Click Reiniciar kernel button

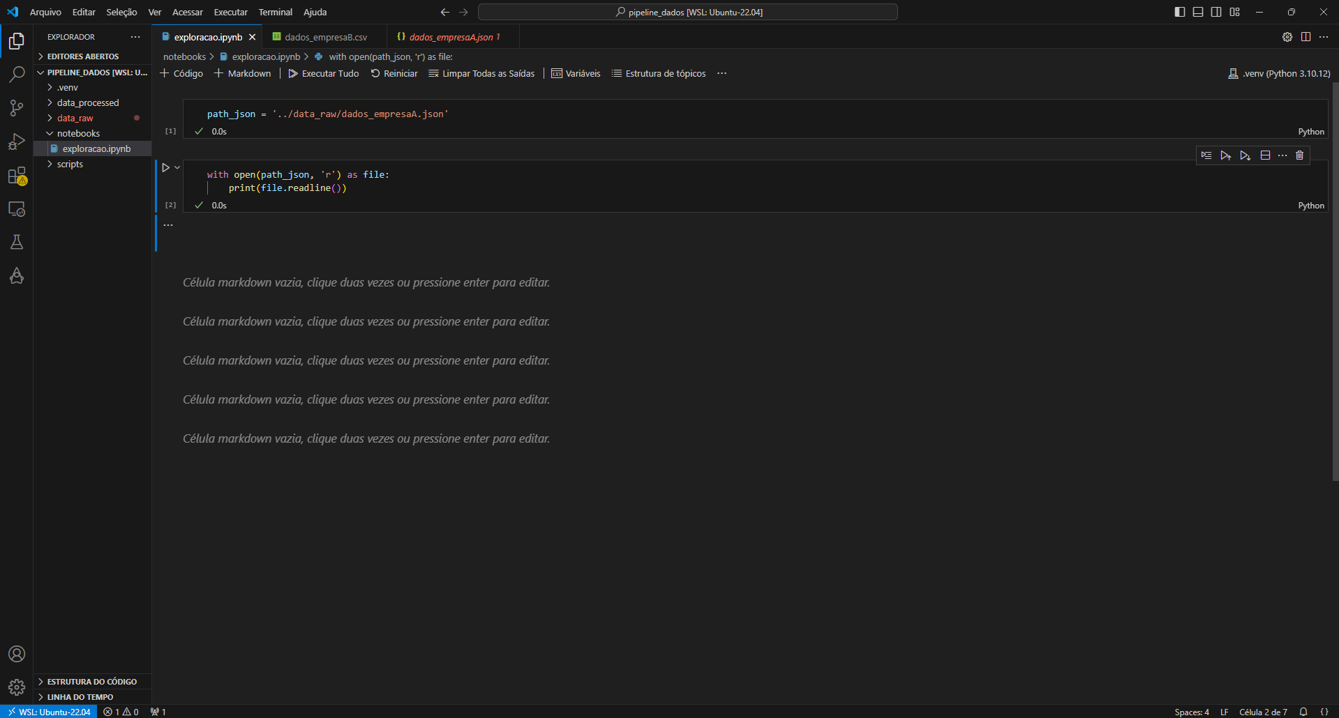click(x=394, y=73)
